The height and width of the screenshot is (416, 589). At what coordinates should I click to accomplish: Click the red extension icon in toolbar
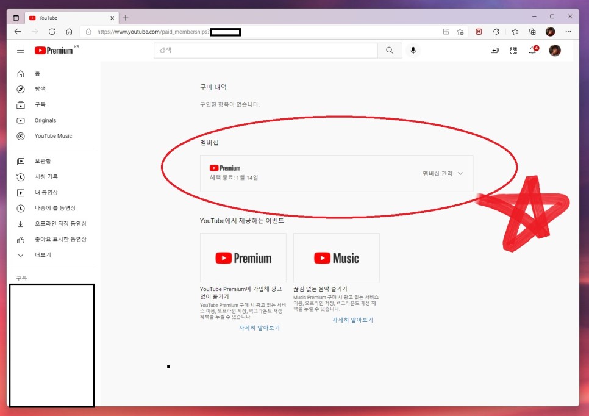tap(479, 32)
